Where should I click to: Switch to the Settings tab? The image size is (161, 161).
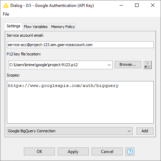point(13,26)
